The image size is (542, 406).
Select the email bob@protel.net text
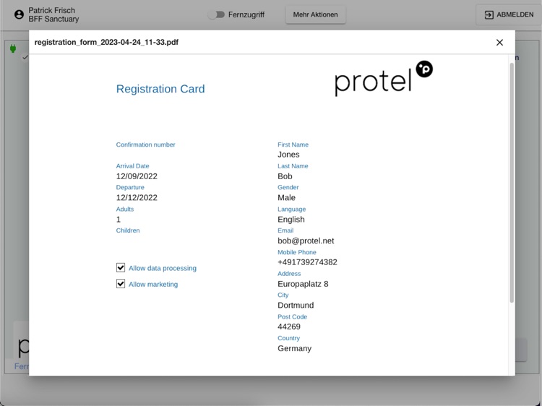pos(306,241)
